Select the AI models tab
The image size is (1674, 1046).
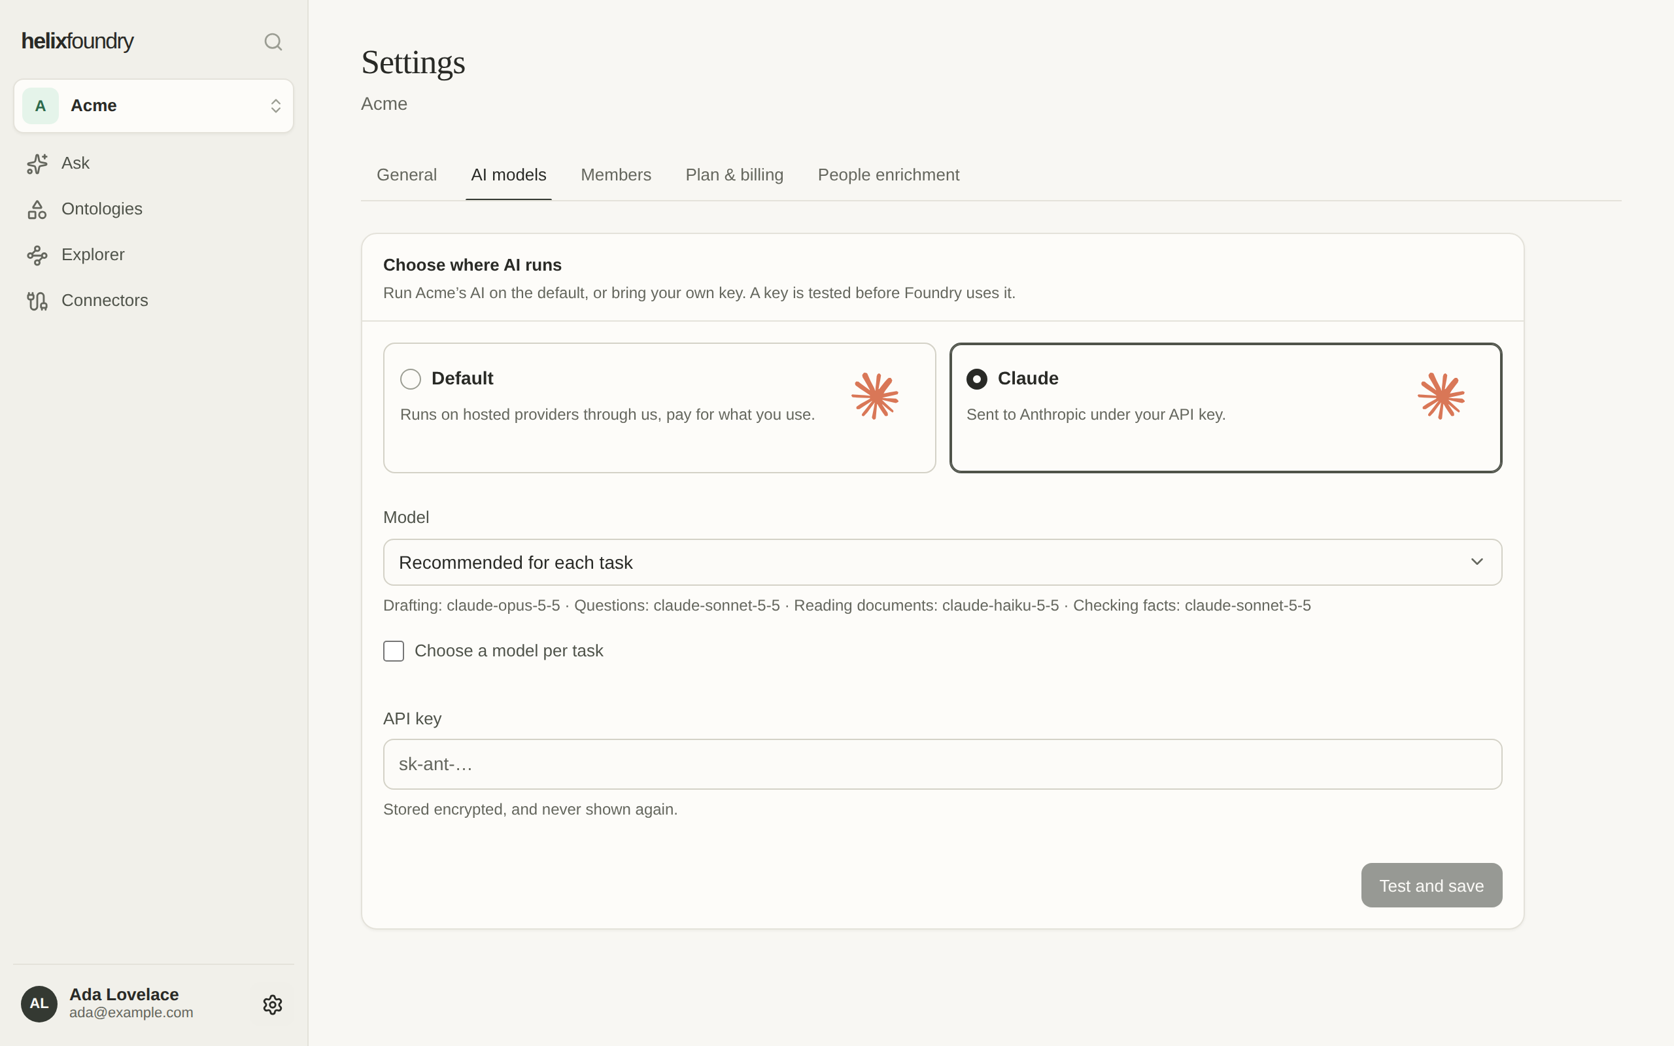[x=509, y=175]
